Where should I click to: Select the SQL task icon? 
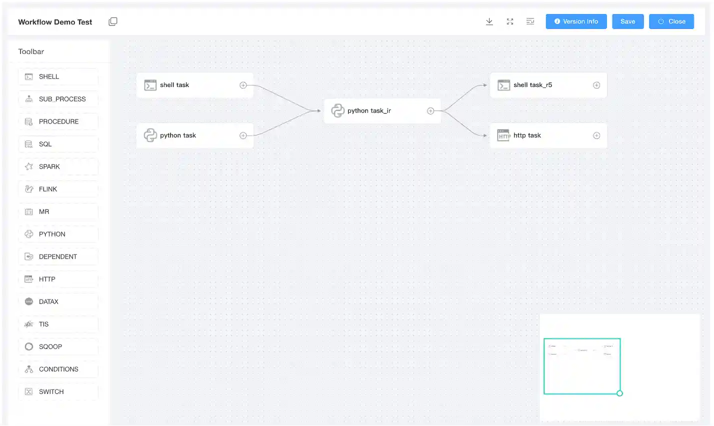[x=29, y=144]
